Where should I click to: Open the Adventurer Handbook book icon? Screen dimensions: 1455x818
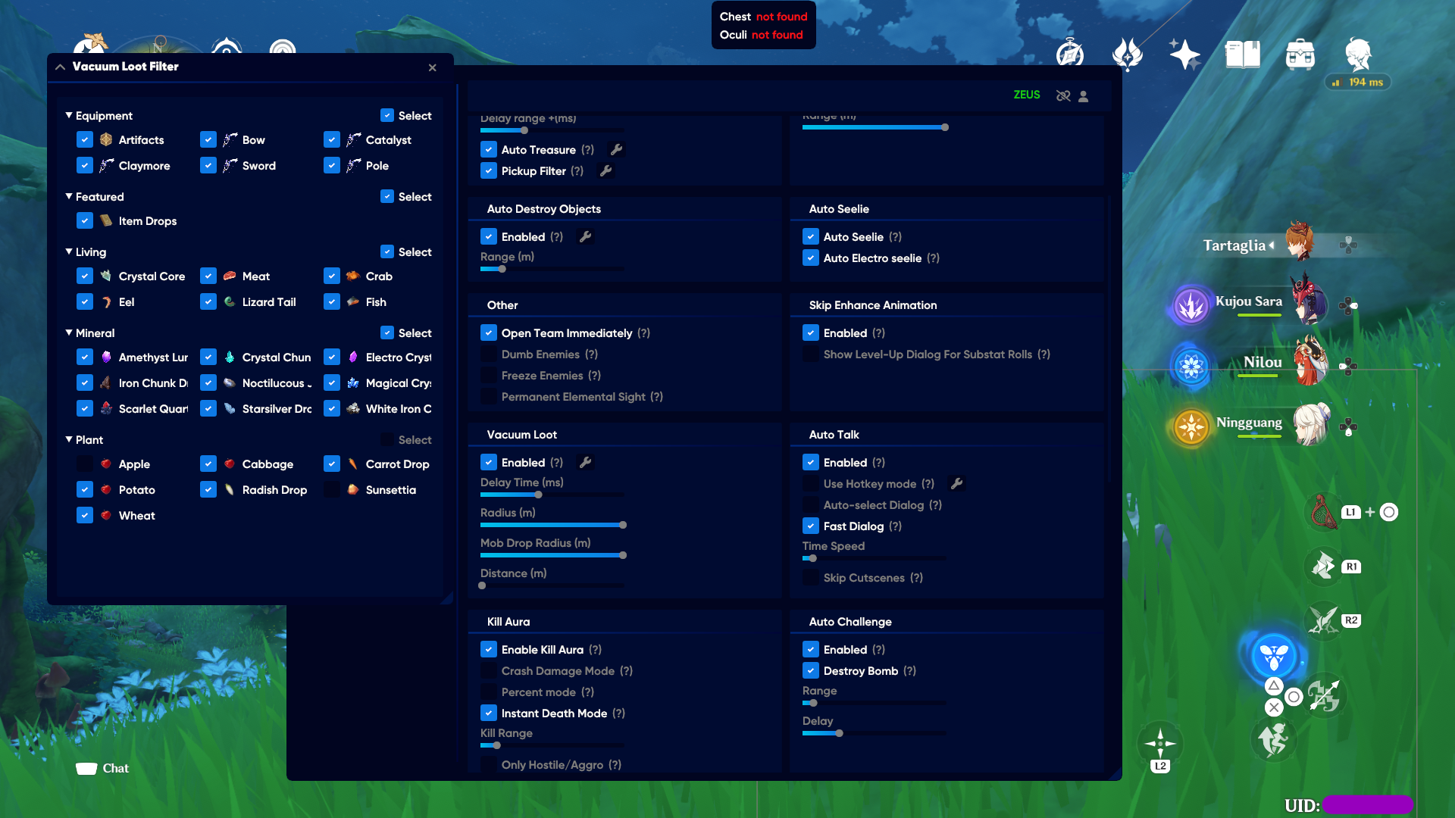click(x=1241, y=55)
